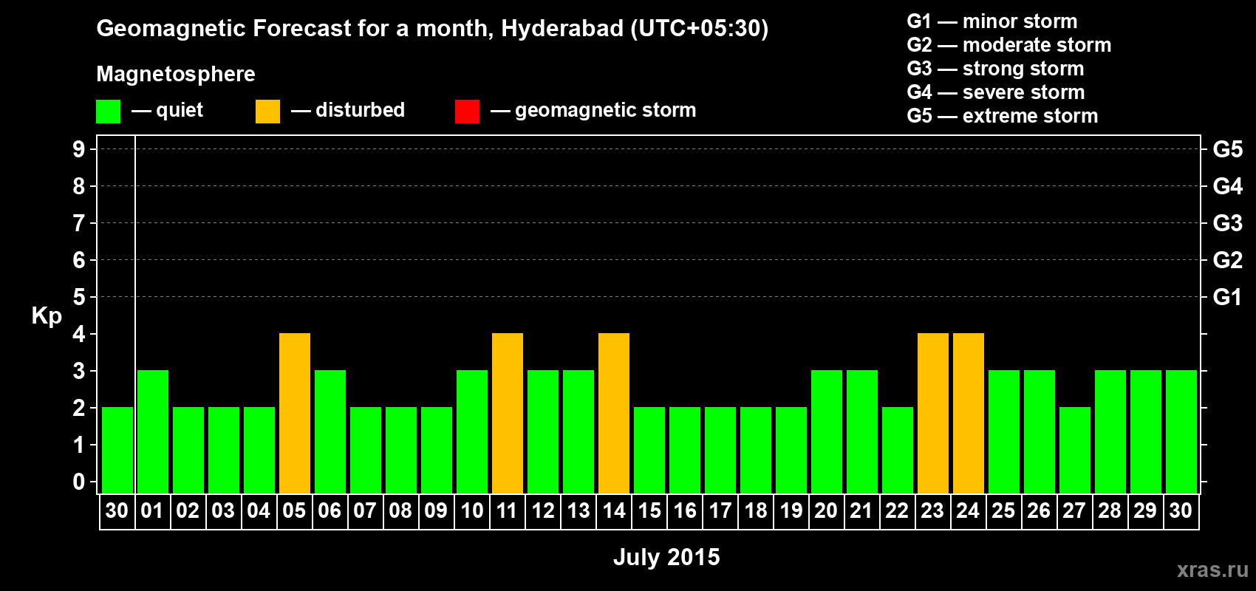Click date label 29 on the axis
1256x591 pixels.
point(1145,511)
